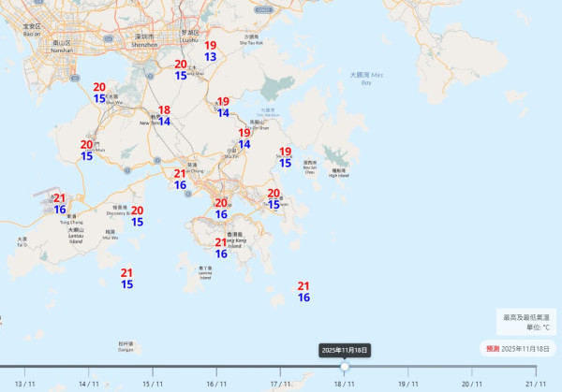Click the 19/14 marker near Tolo Harbour
562x392 pixels.
pos(223,107)
